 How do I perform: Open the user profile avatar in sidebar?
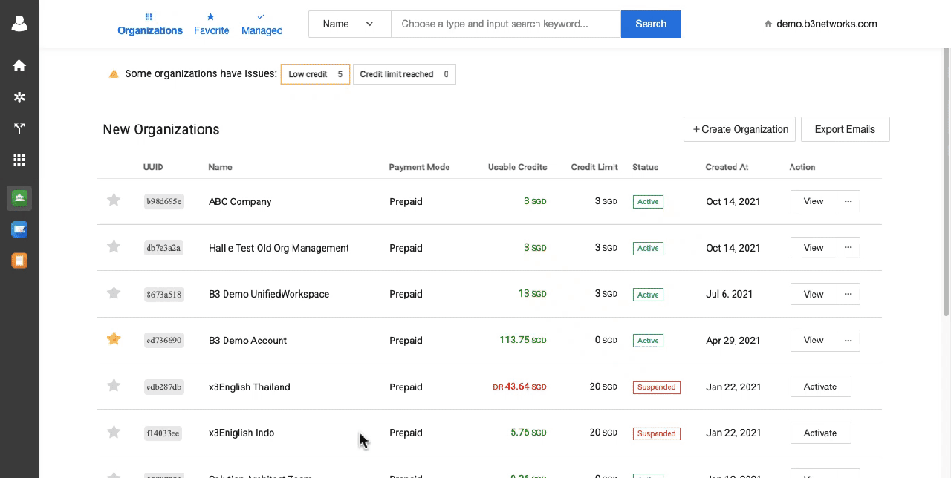click(19, 24)
